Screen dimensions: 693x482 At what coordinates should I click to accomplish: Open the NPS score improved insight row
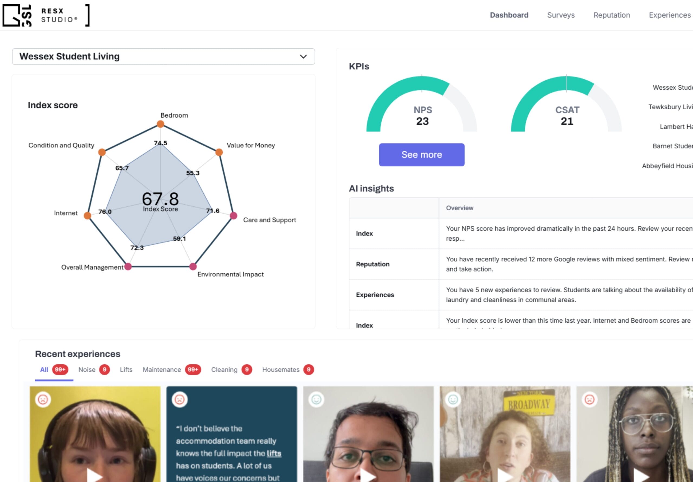[x=521, y=233]
